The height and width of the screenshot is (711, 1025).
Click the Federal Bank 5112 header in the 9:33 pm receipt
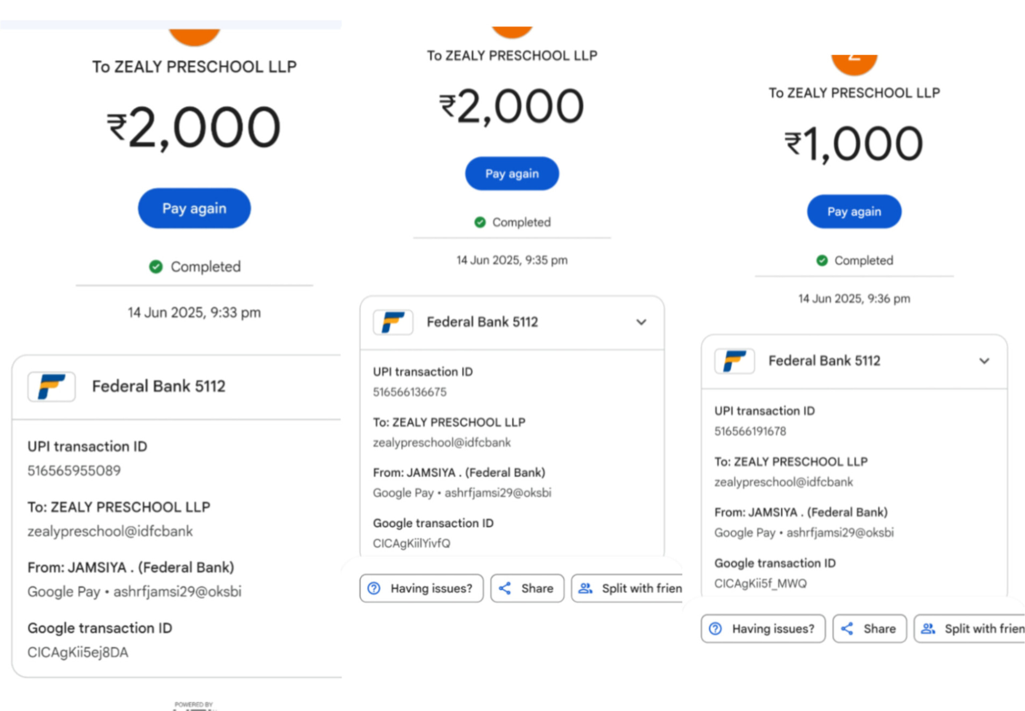click(158, 386)
